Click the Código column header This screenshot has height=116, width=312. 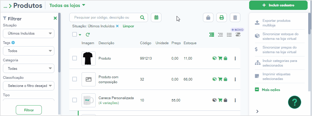coord(146,43)
